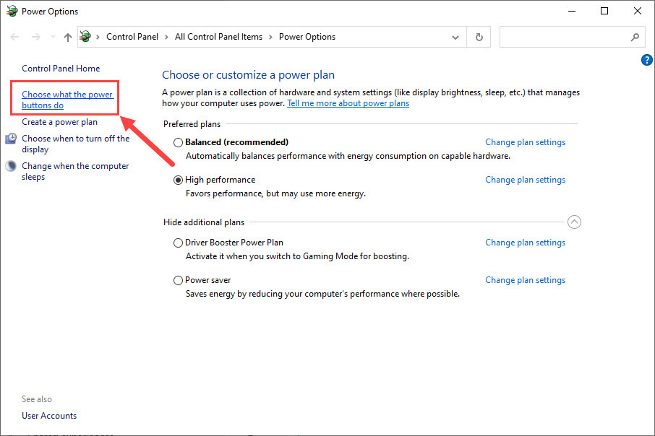Refresh the page with the refresh icon
Image resolution: width=655 pixels, height=436 pixels.
479,37
